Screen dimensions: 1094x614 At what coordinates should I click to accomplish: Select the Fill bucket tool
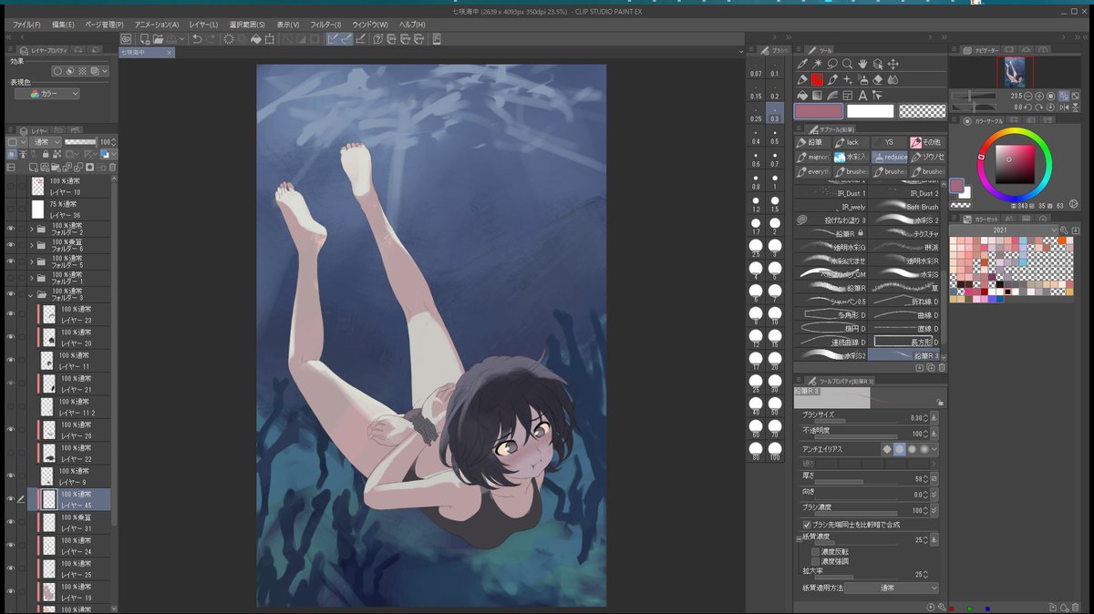pyautogui.click(x=802, y=95)
